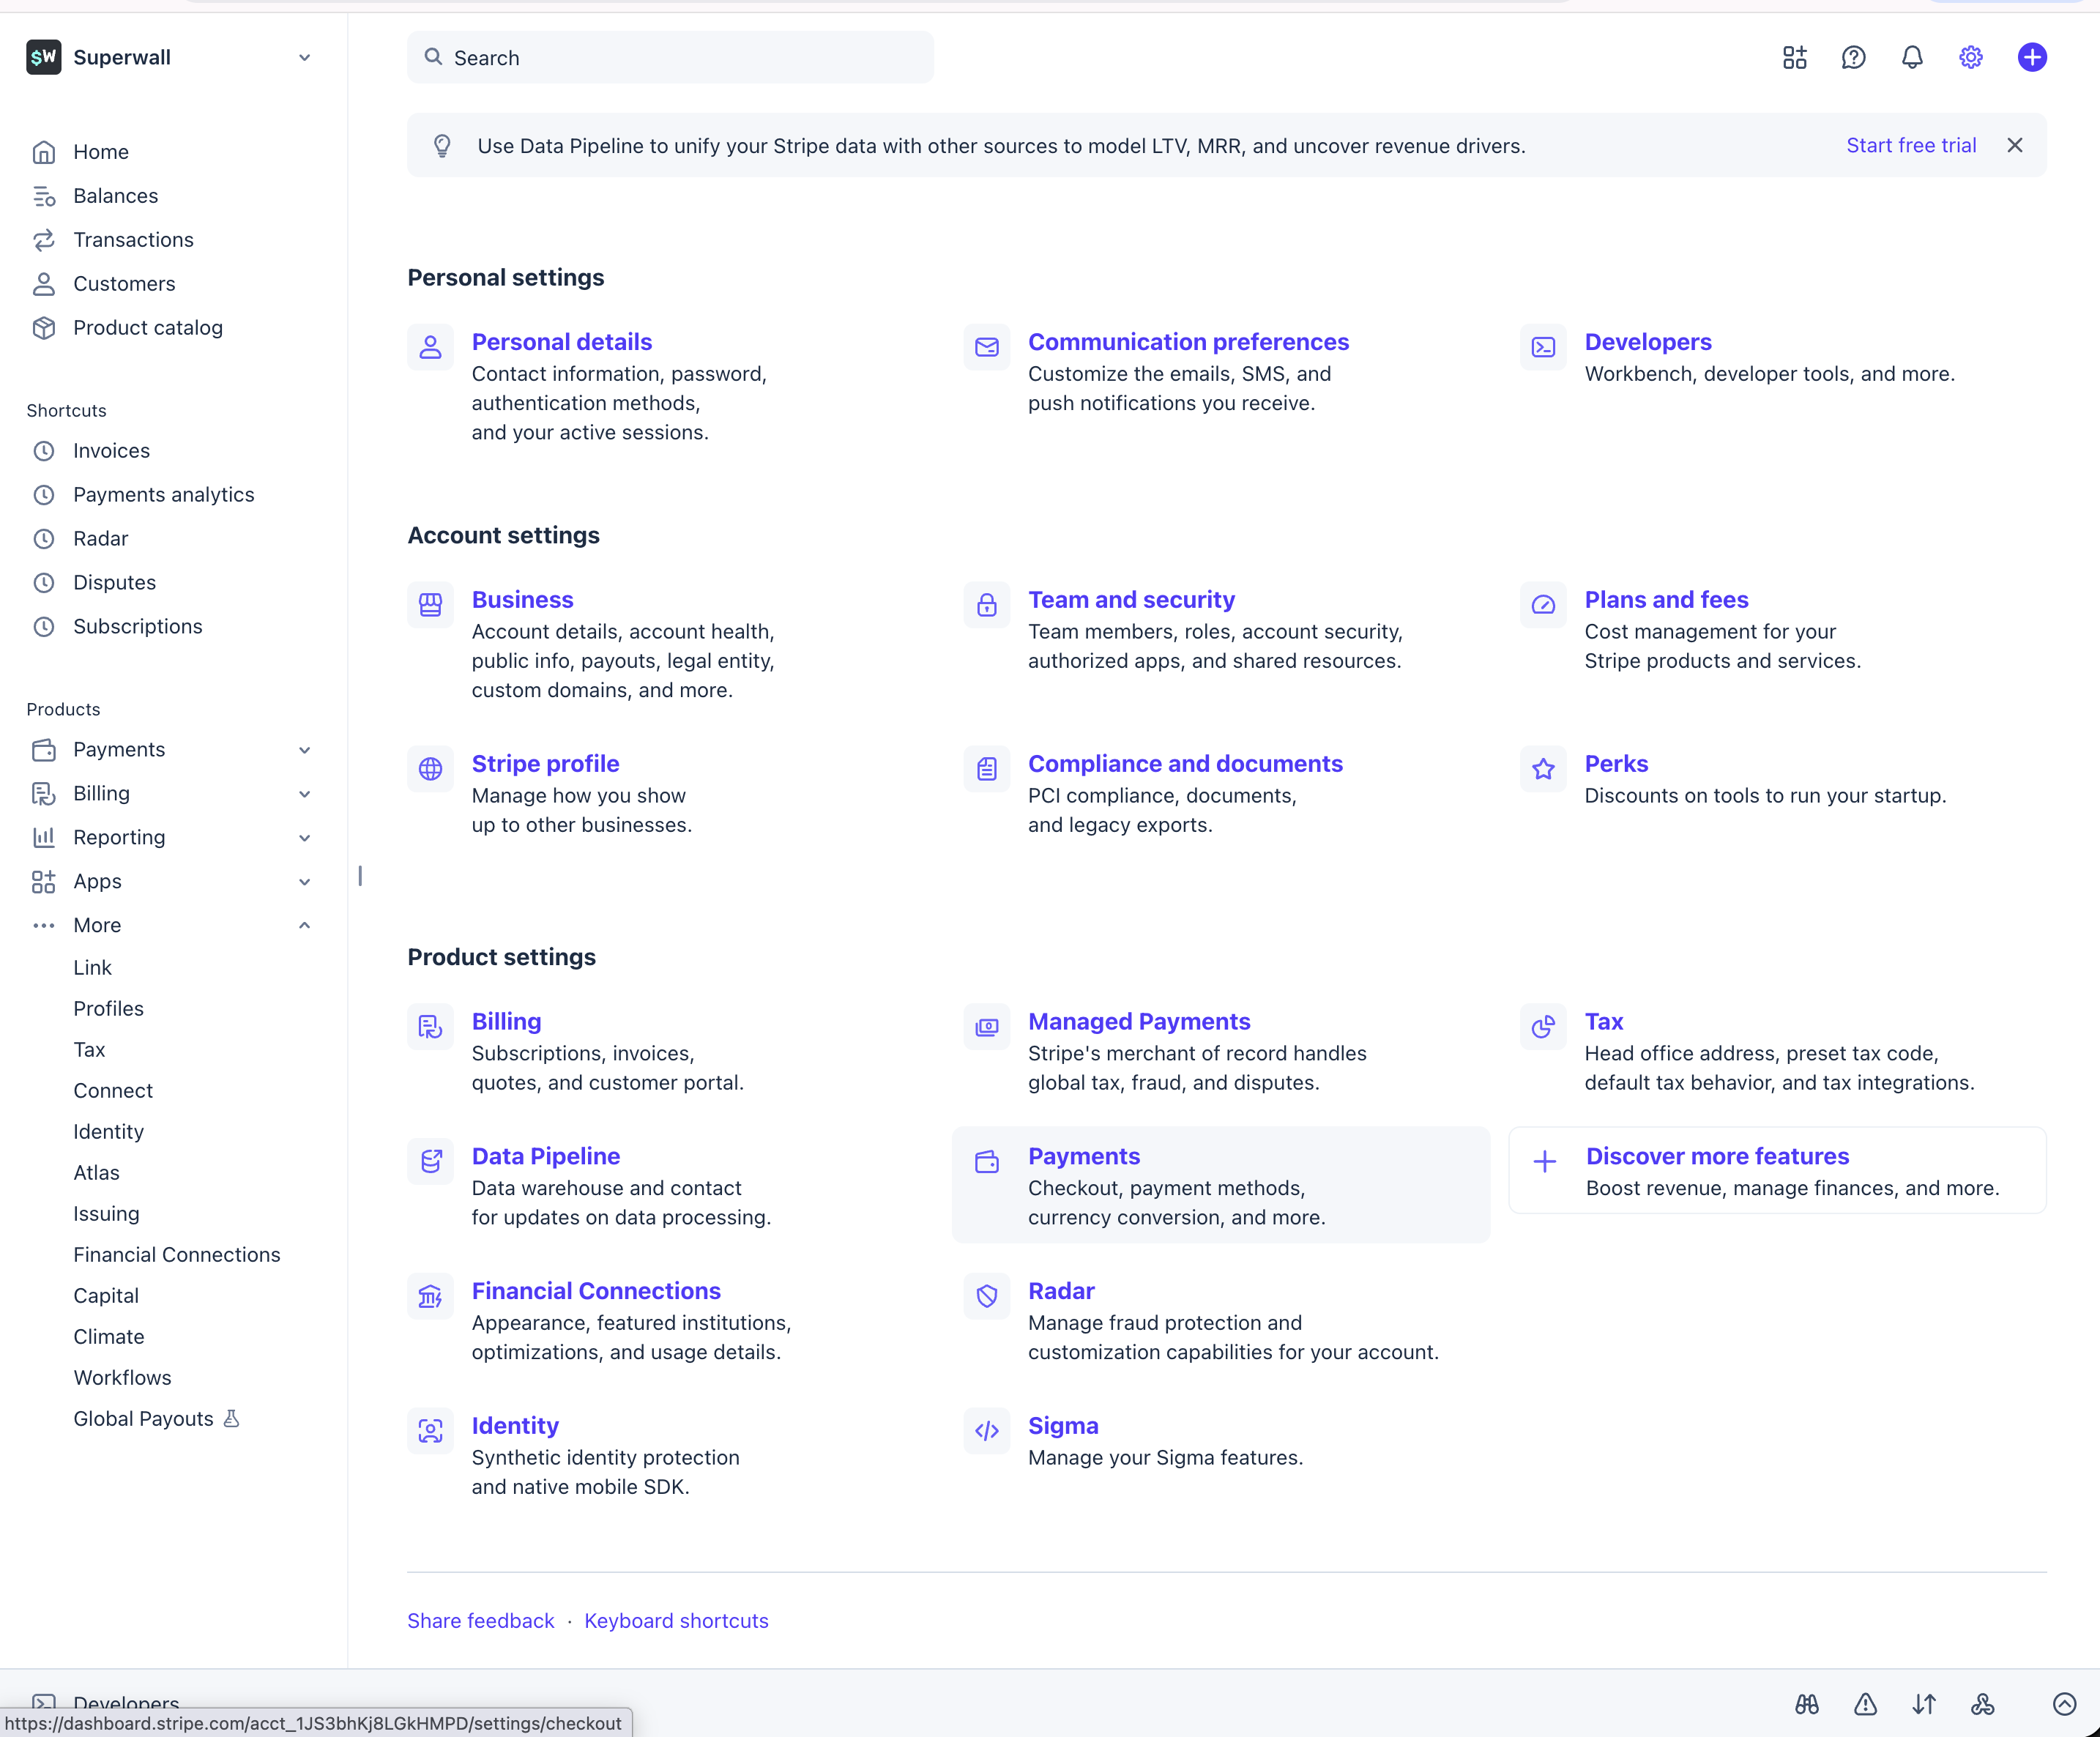Click the Compliance and documents icon
Image resolution: width=2100 pixels, height=1737 pixels.
point(987,769)
